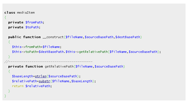Click the public keyword before function
The image size is (188, 104).
[15, 37]
